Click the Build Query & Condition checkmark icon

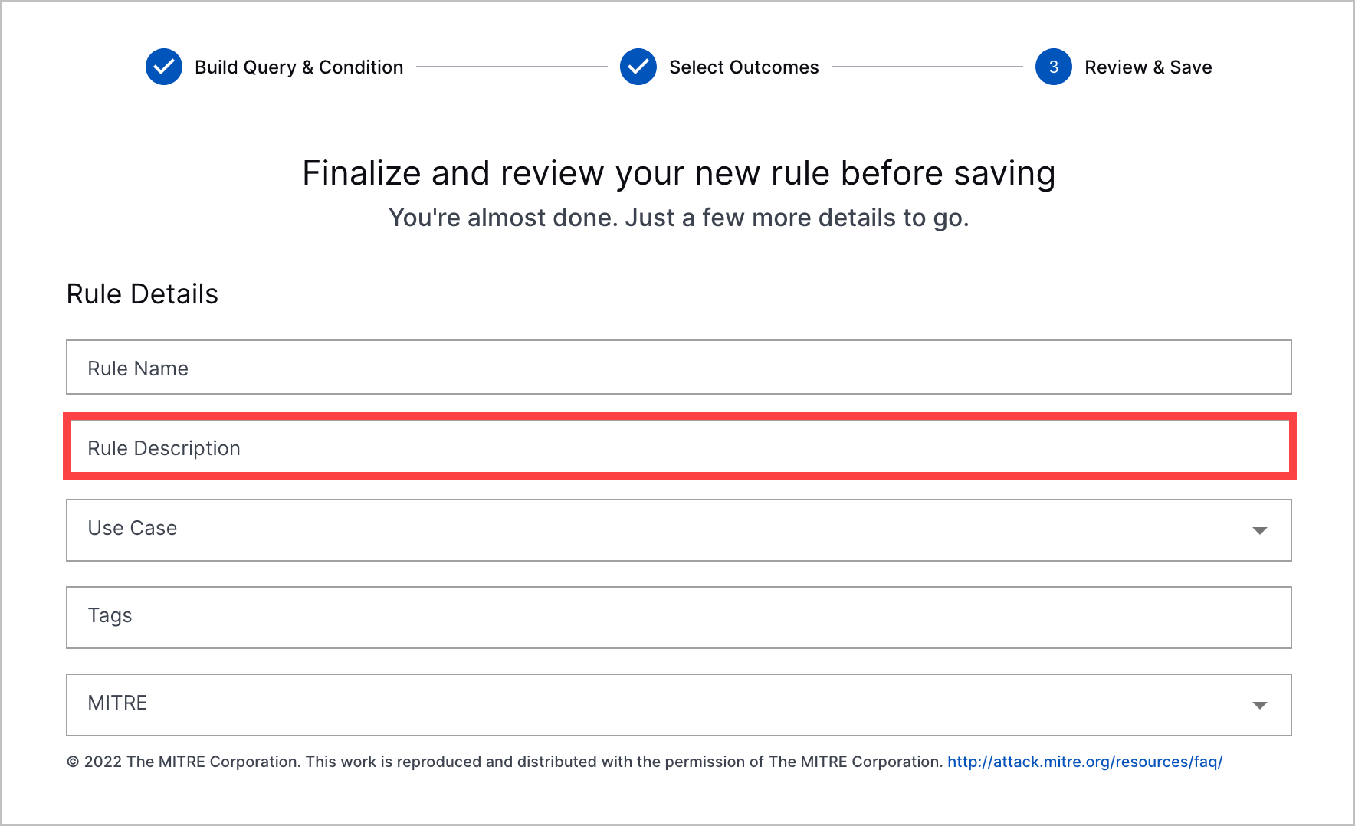(164, 67)
